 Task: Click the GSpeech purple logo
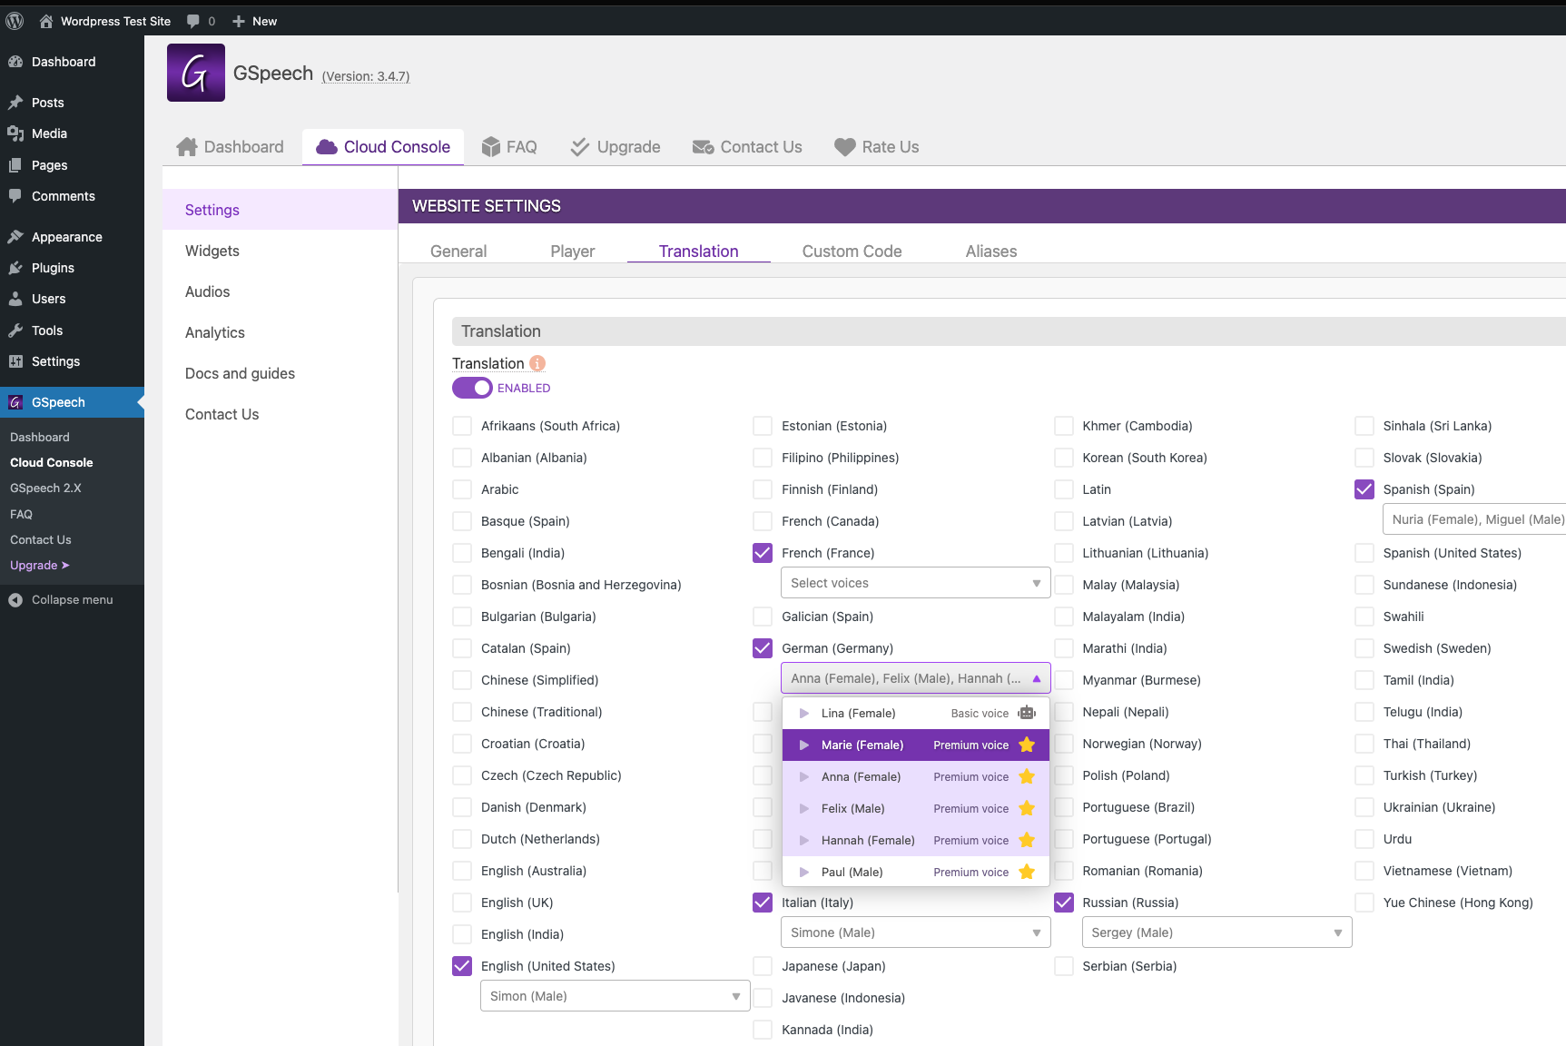pos(196,73)
